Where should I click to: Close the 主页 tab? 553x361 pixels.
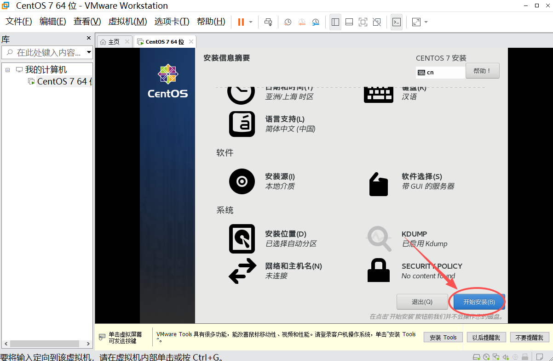point(127,42)
